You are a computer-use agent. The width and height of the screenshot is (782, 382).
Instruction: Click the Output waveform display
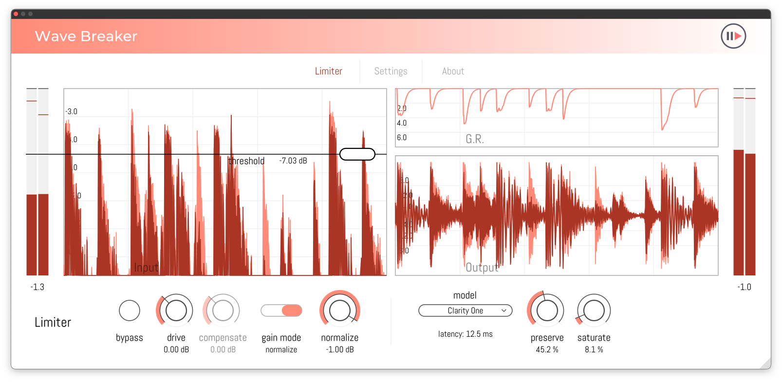click(557, 216)
